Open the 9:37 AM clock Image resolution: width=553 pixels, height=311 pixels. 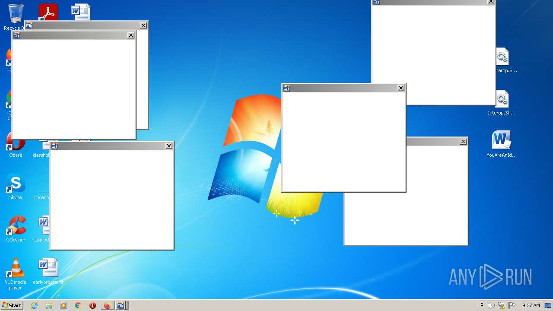[531, 305]
